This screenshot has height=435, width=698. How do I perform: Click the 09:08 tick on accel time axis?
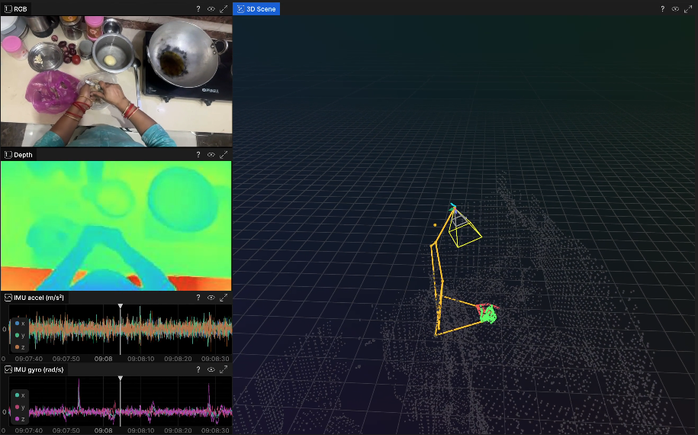103,359
